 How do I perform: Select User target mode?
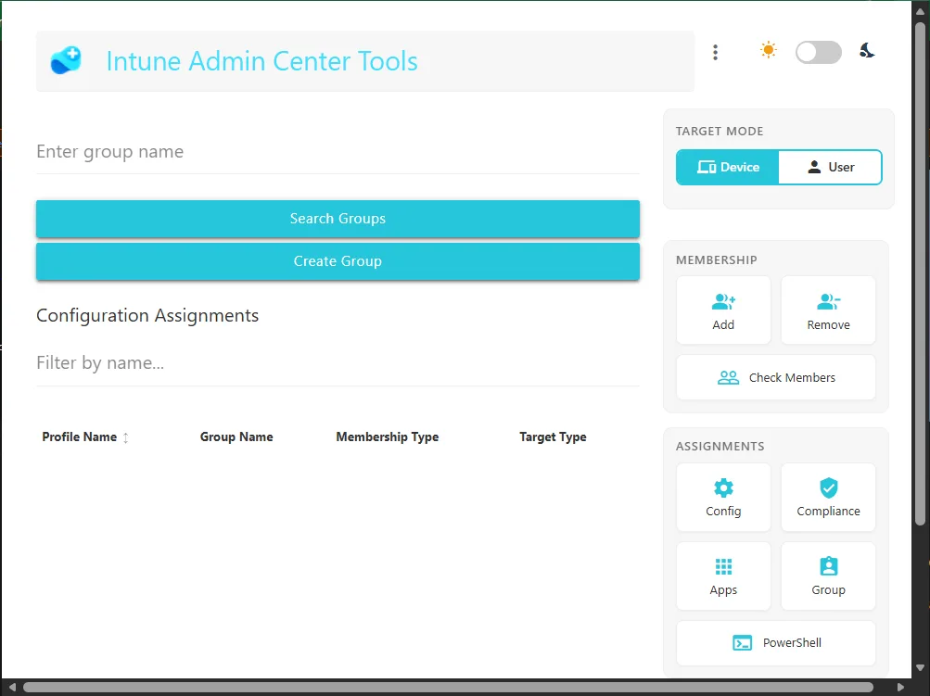(x=831, y=167)
